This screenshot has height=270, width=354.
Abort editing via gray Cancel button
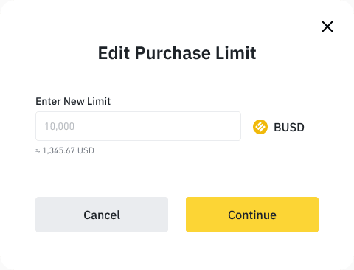pyautogui.click(x=102, y=215)
